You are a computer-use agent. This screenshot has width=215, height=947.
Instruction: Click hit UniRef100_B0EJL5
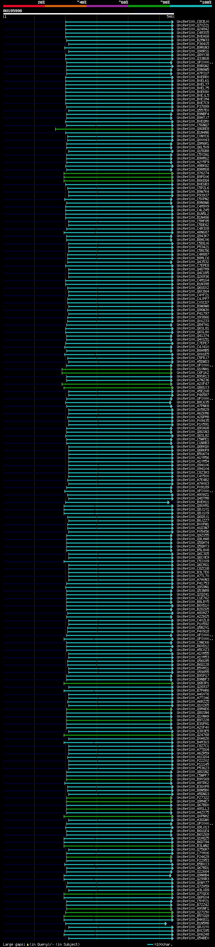(192, 96)
